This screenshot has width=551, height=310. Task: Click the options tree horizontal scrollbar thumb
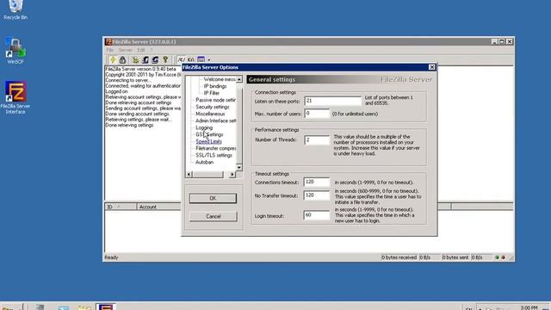coord(207,174)
